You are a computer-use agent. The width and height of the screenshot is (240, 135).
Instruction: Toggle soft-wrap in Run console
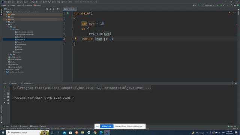pos(8,93)
